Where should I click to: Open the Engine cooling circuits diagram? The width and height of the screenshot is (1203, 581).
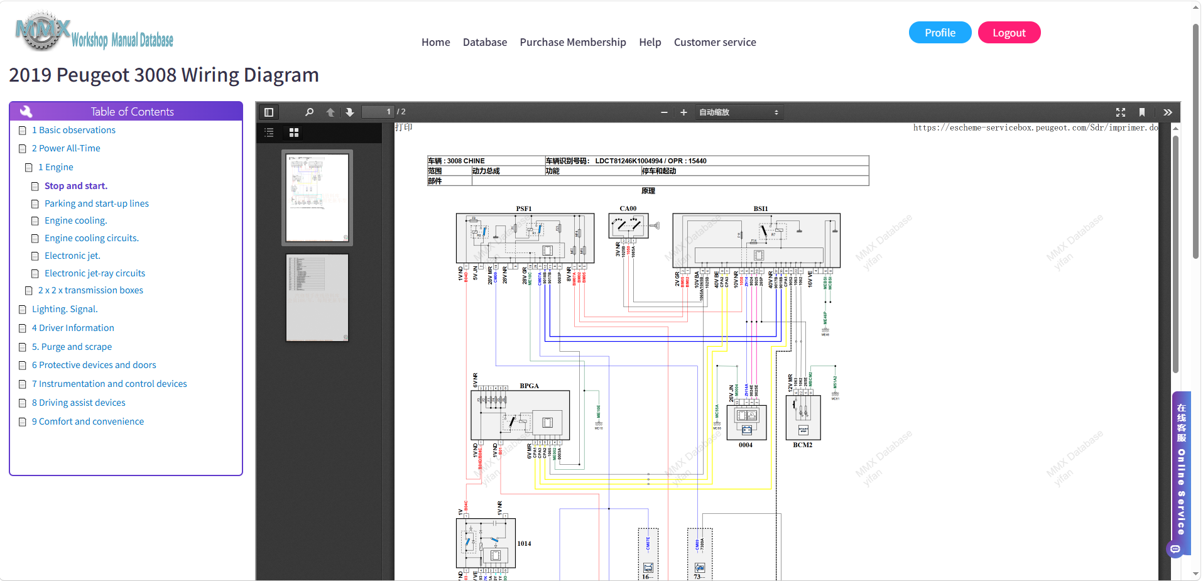[92, 238]
